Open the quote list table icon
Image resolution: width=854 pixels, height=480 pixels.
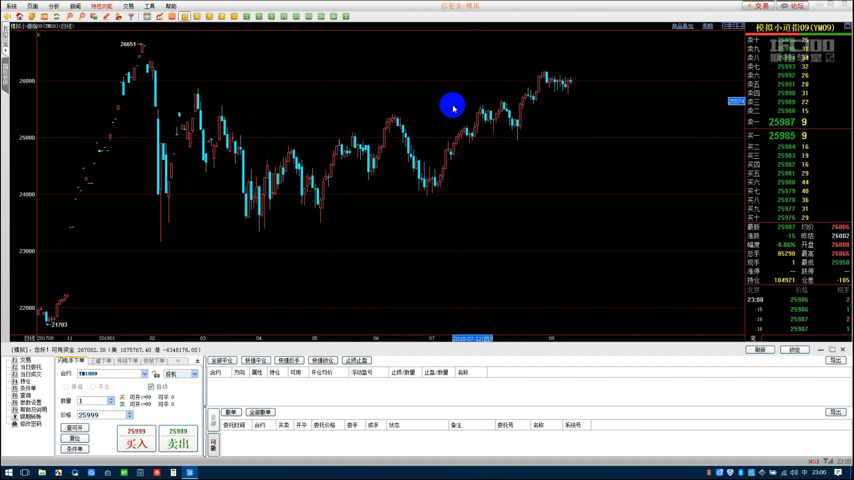[x=147, y=16]
